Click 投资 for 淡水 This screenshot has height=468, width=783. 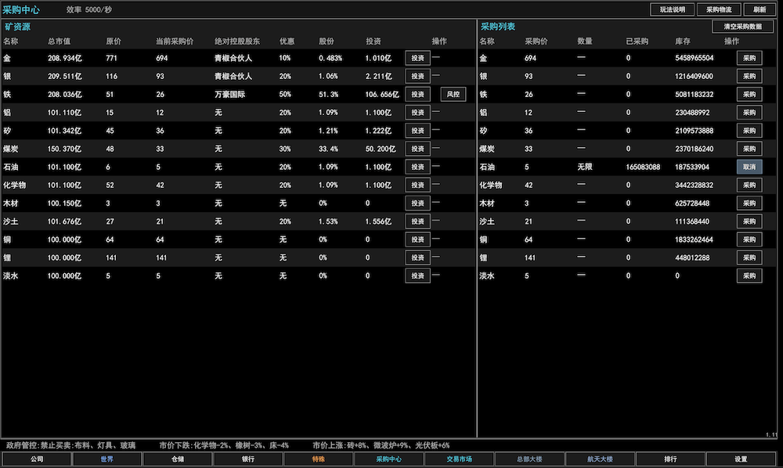pos(417,275)
